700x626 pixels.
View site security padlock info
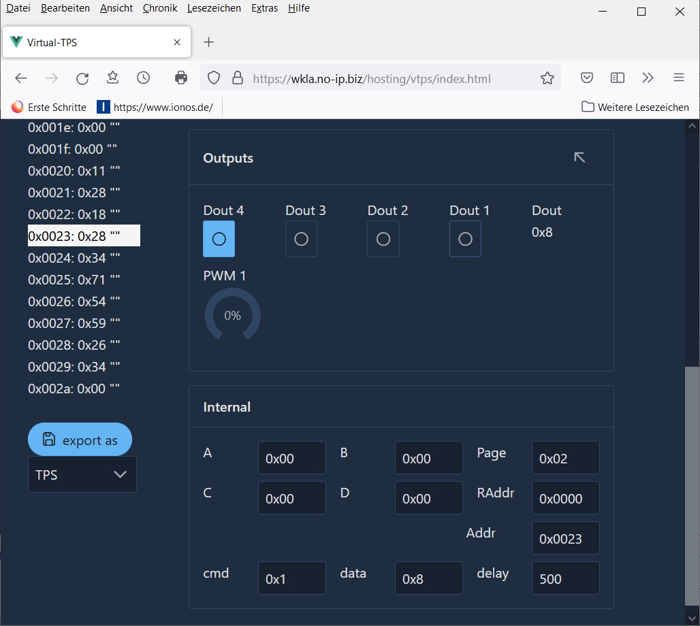tap(237, 78)
